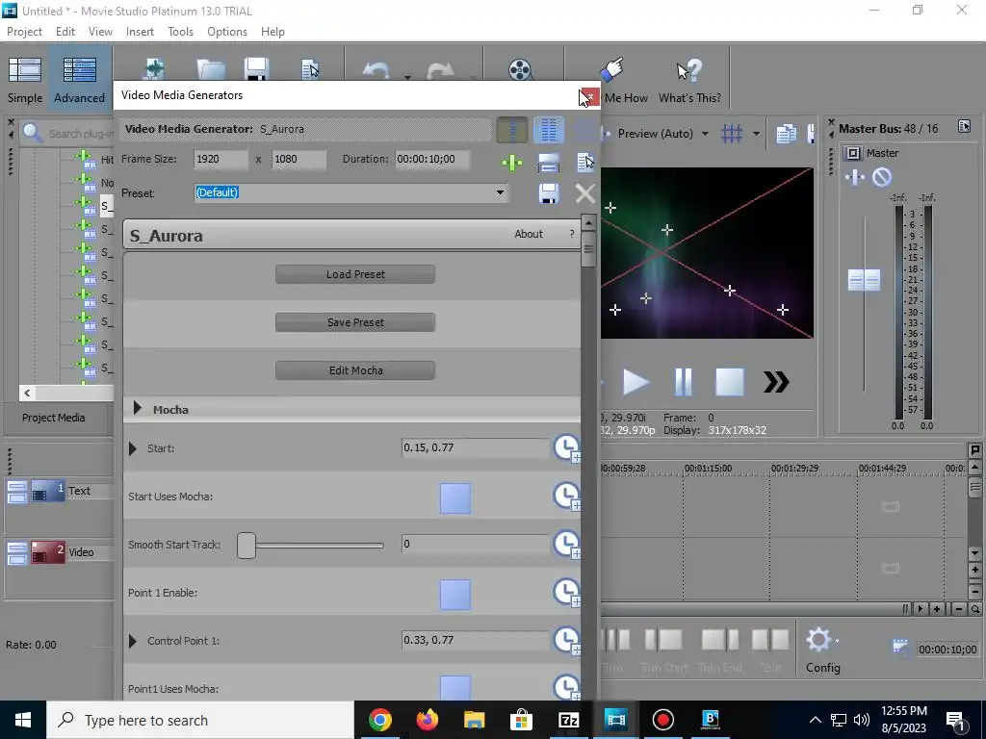Select the Project Media tab
The width and height of the screenshot is (986, 739).
tap(54, 418)
